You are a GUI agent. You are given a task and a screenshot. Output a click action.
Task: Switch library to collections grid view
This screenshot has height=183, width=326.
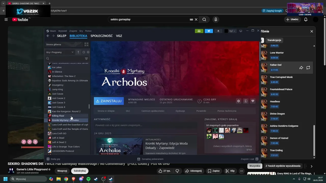click(86, 44)
